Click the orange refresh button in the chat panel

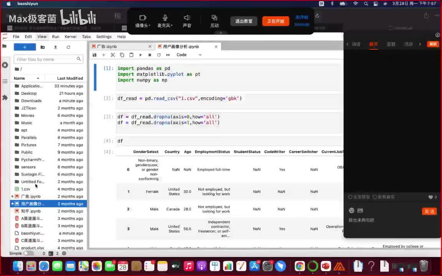tap(433, 44)
